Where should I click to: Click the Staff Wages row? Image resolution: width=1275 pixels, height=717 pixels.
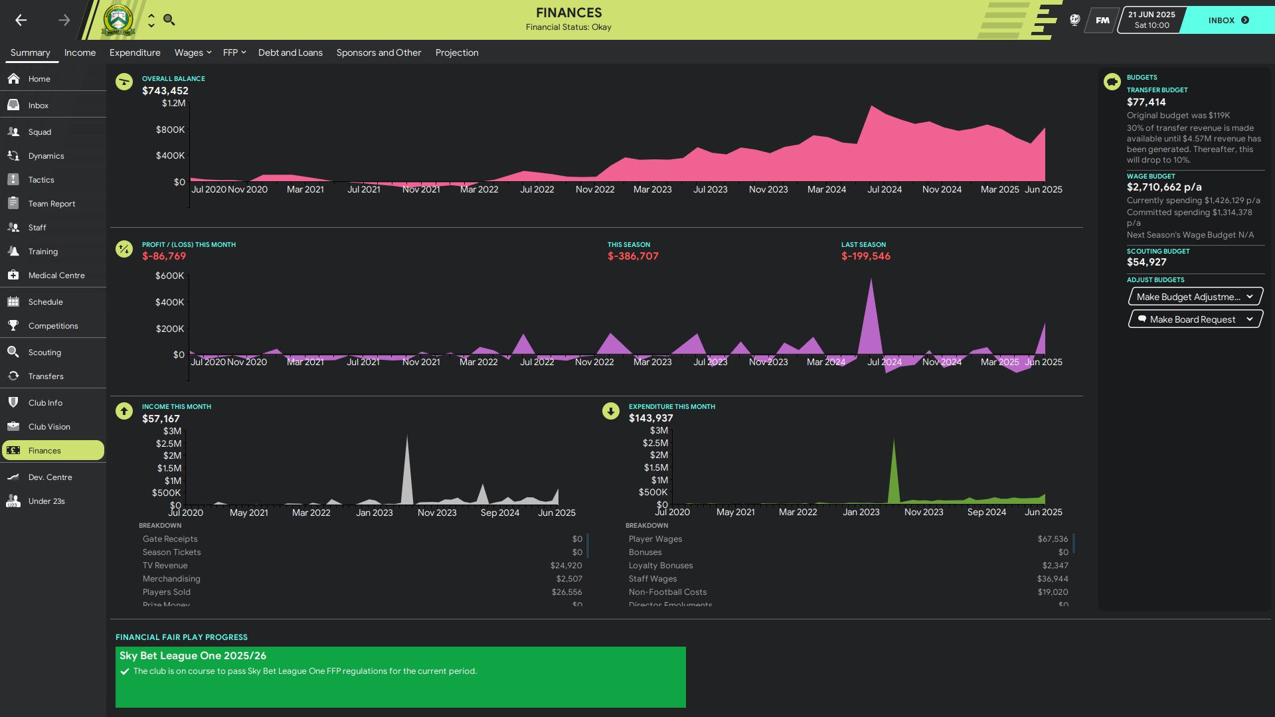848,579
